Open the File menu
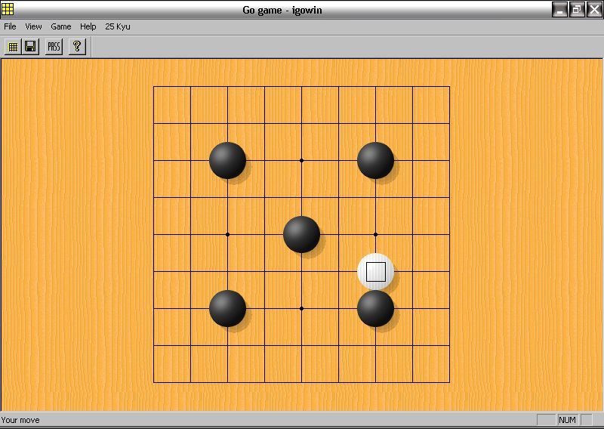 [10, 26]
